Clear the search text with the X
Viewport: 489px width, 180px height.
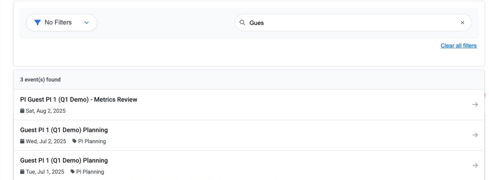462,23
